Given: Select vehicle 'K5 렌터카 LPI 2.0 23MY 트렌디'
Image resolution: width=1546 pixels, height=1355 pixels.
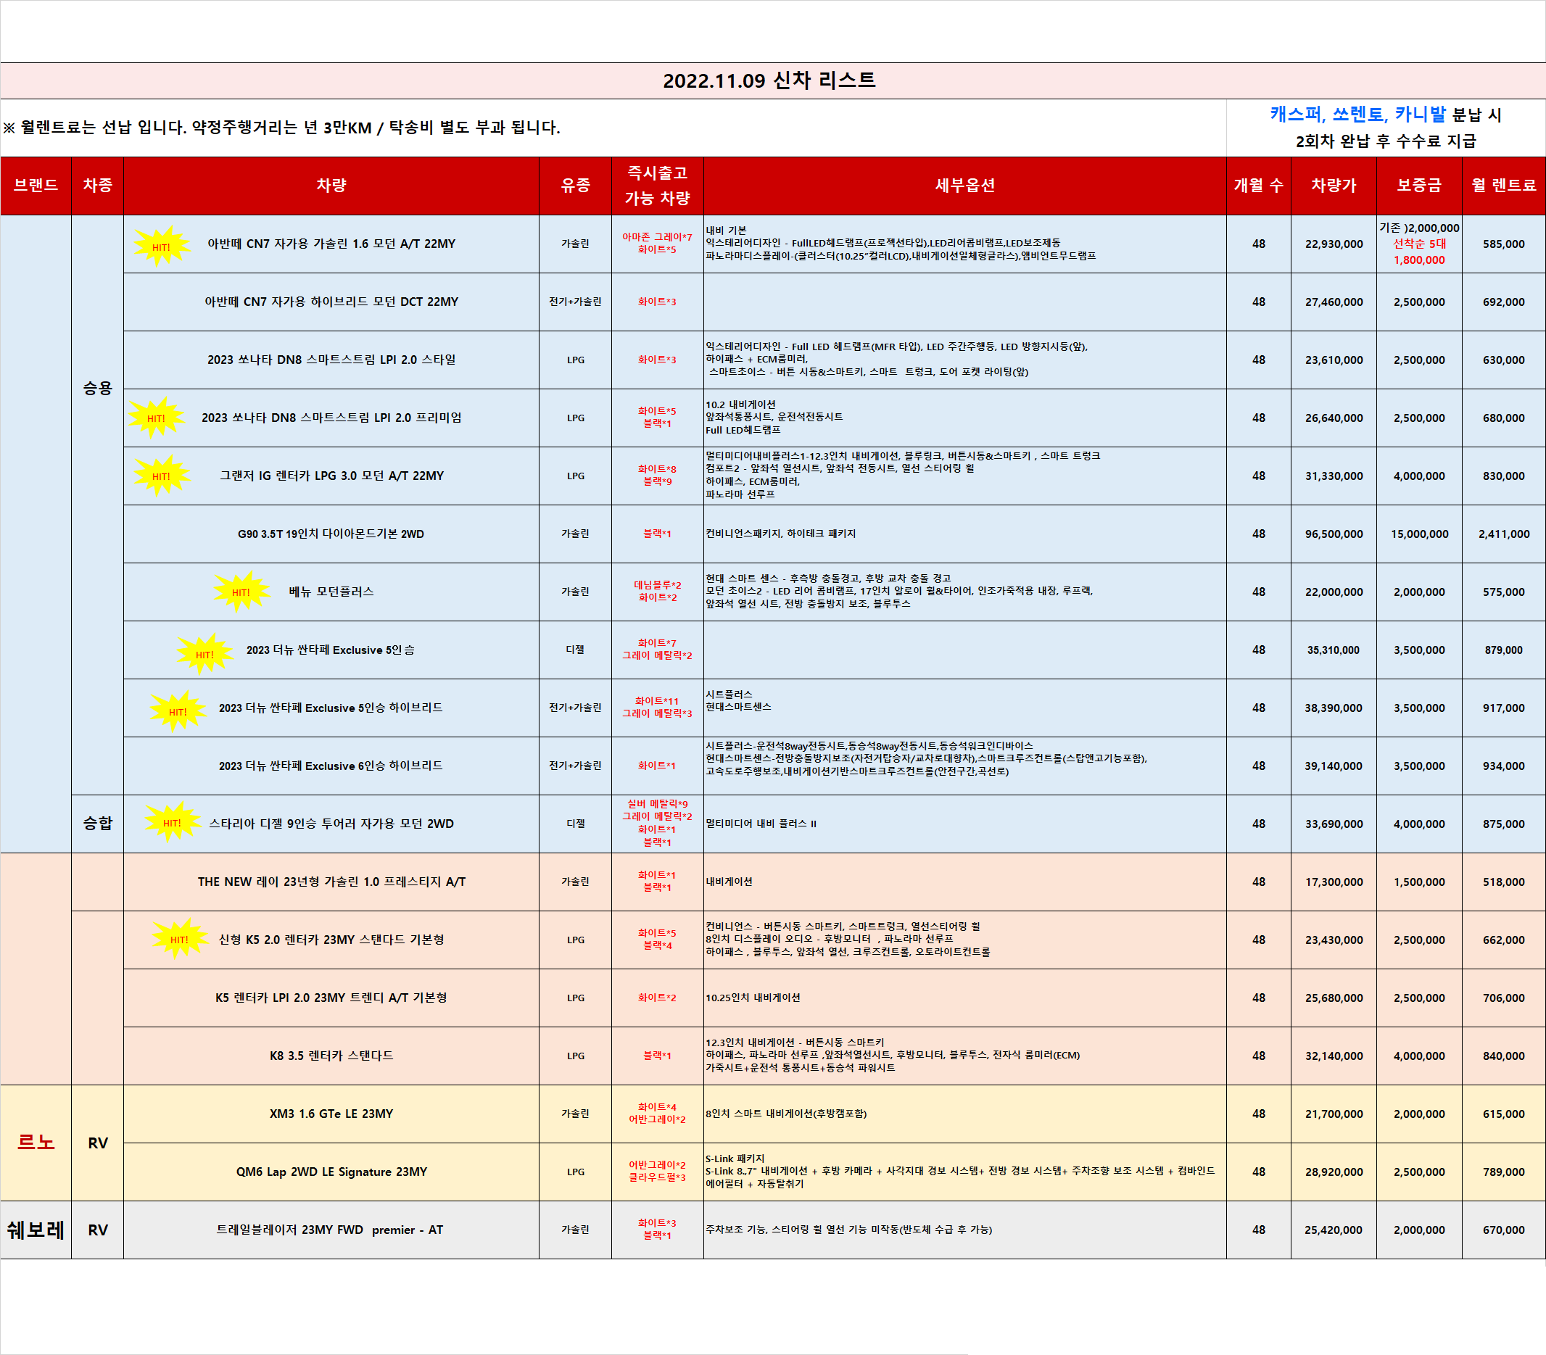Looking at the screenshot, I should [x=331, y=998].
